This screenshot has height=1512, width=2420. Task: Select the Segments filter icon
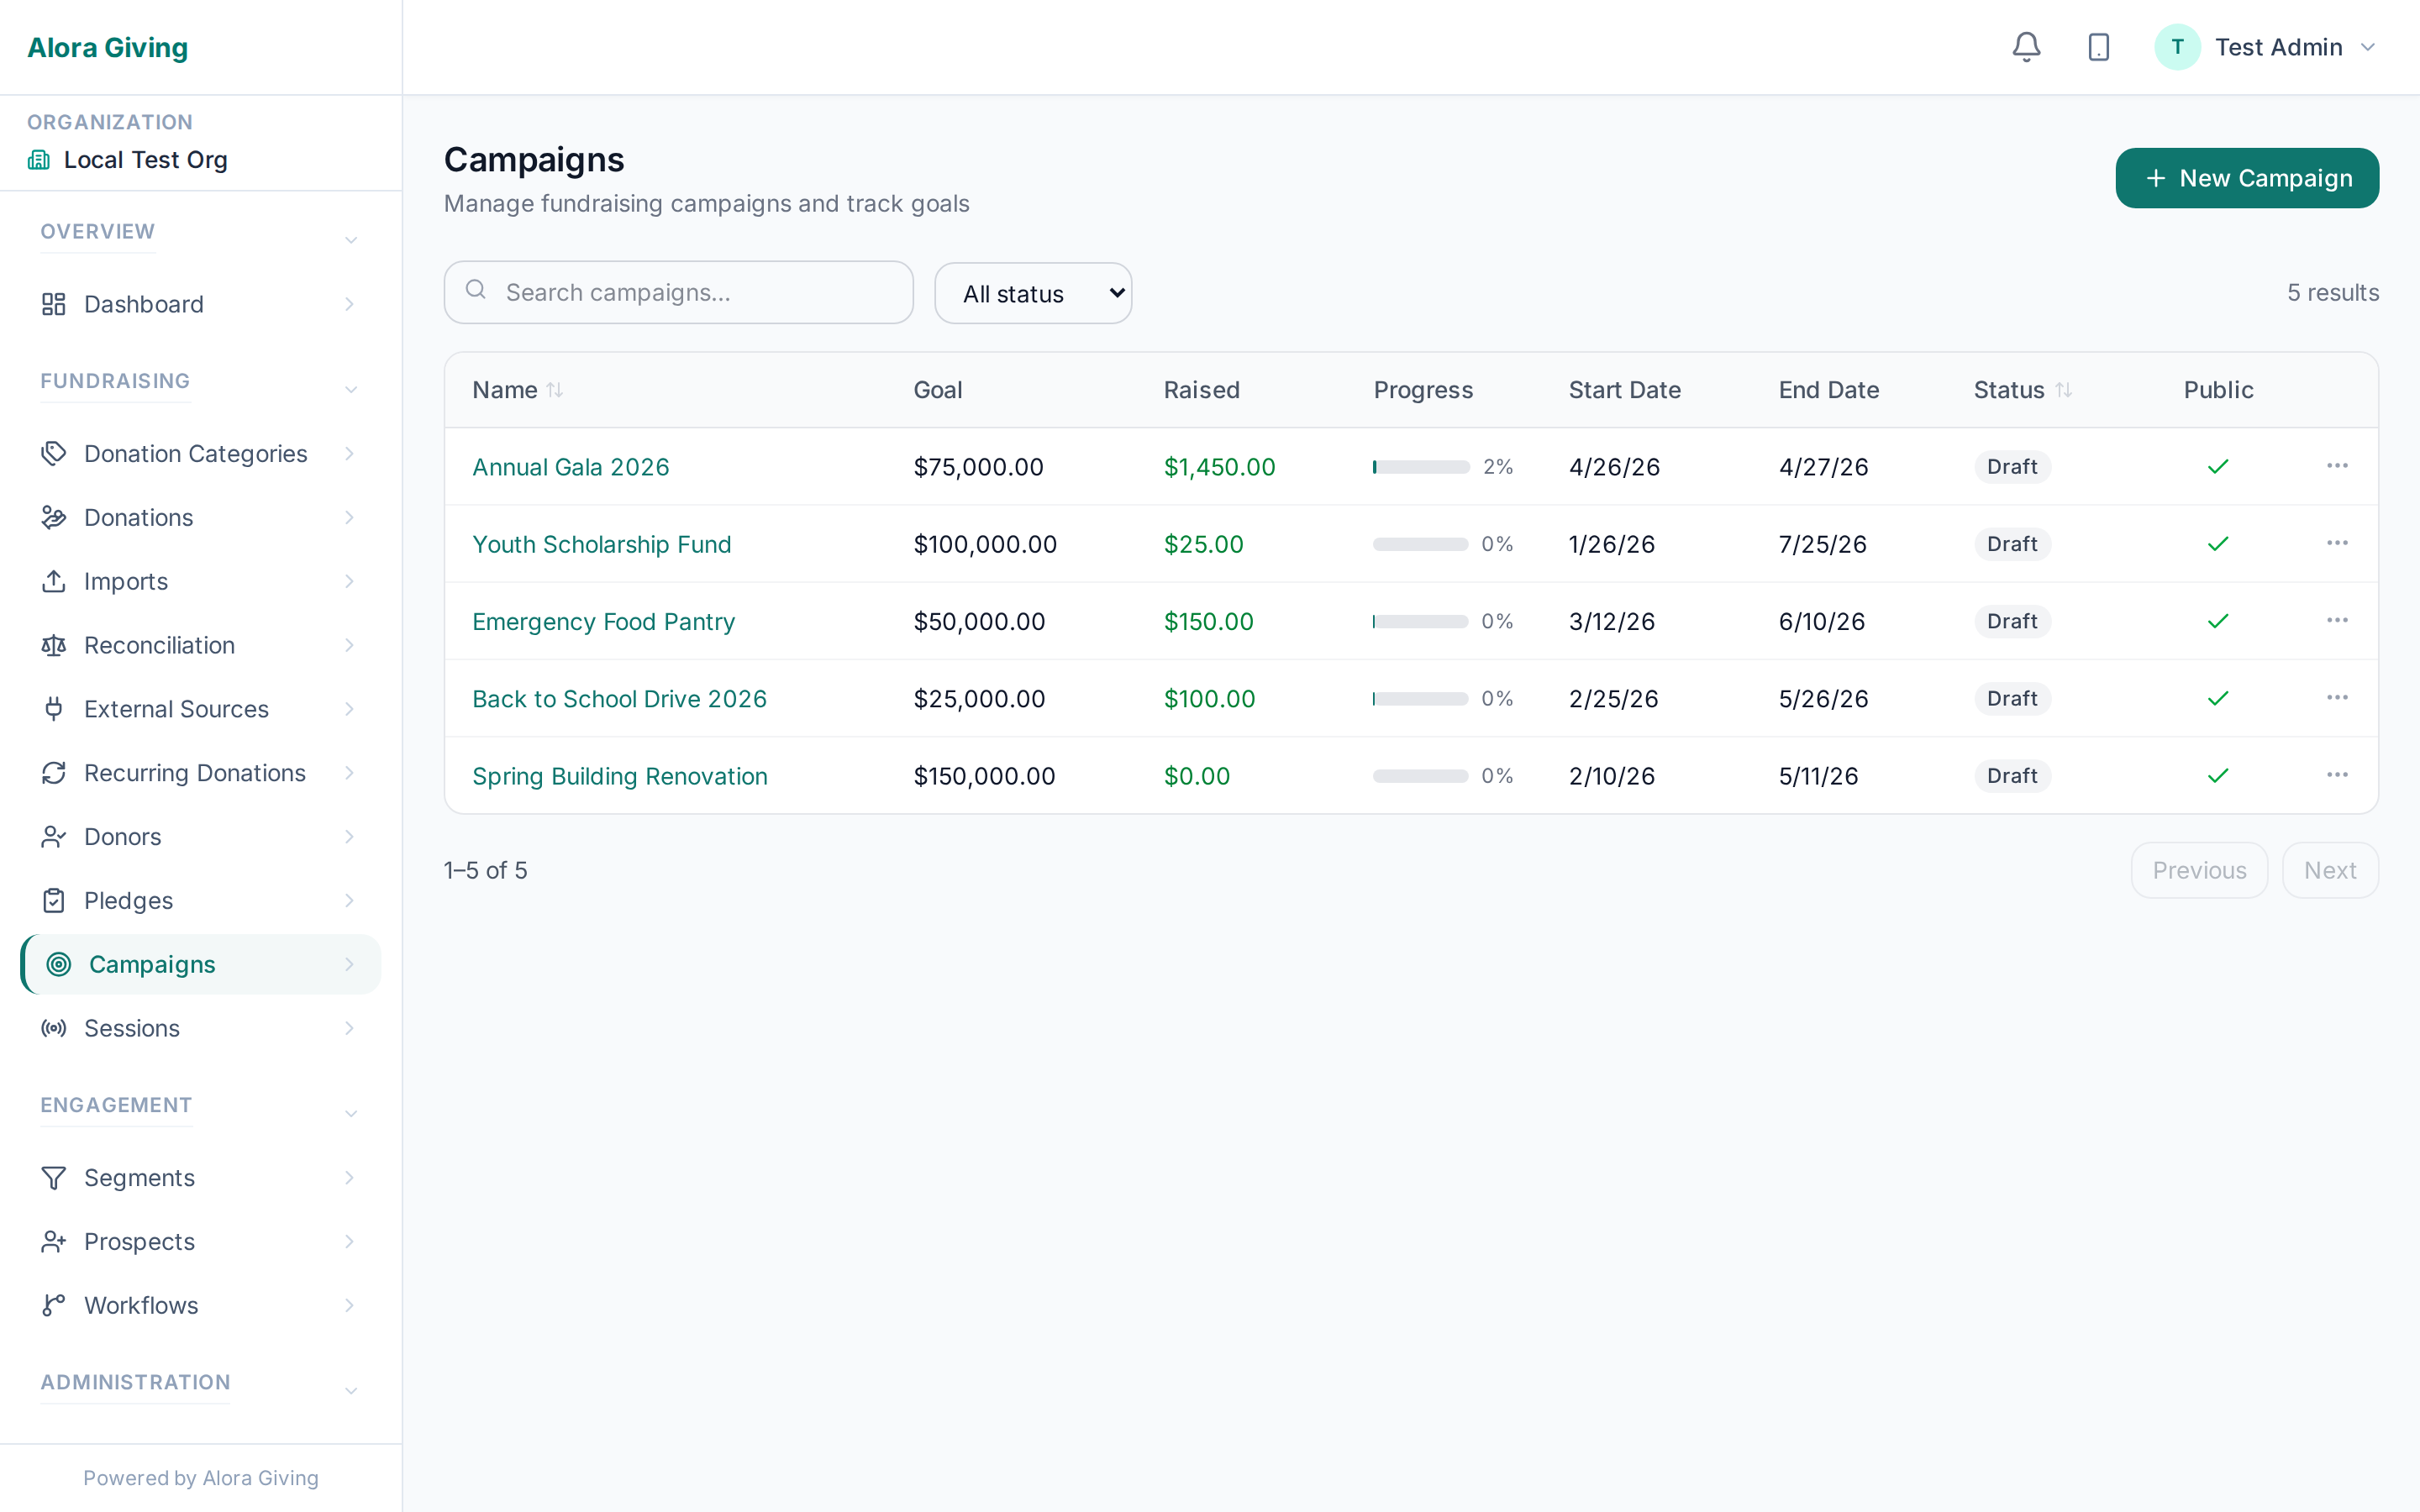click(54, 1178)
